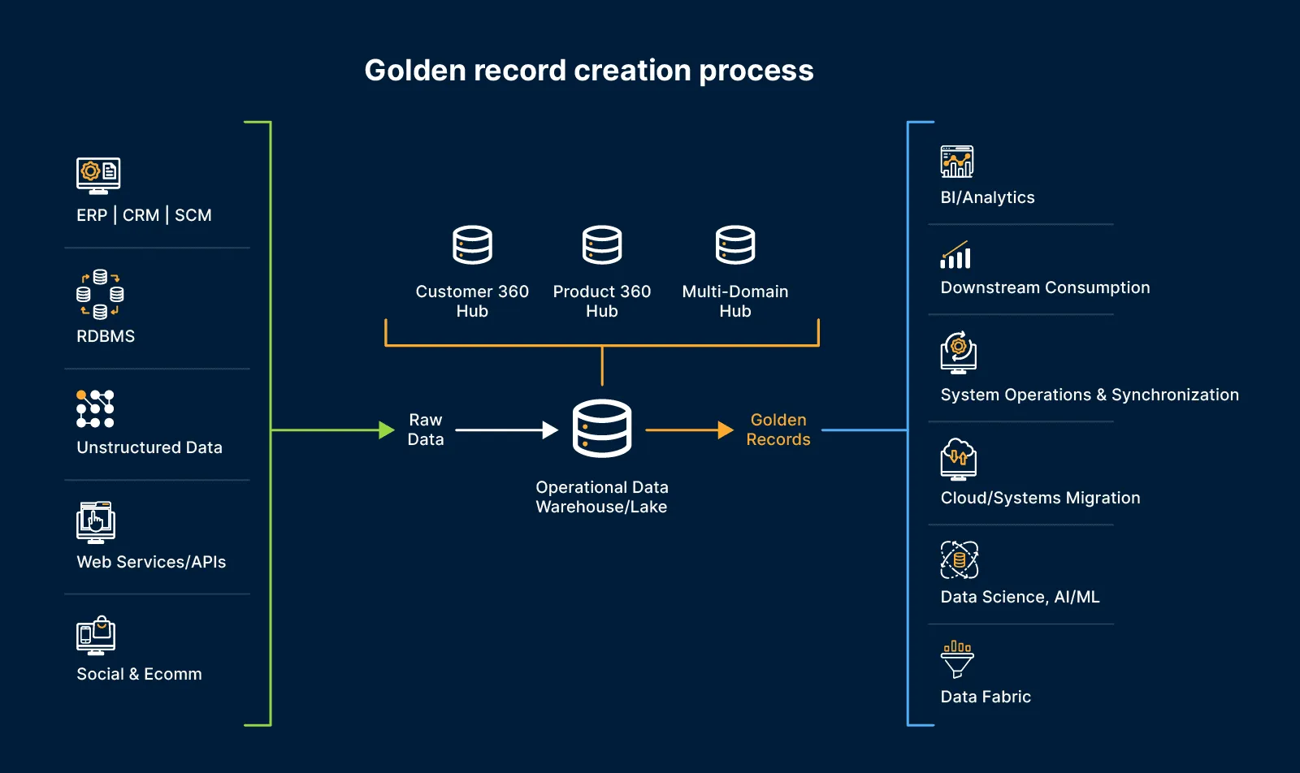Click the System Operations & Synchronization label
The height and width of the screenshot is (773, 1300).
(1090, 395)
